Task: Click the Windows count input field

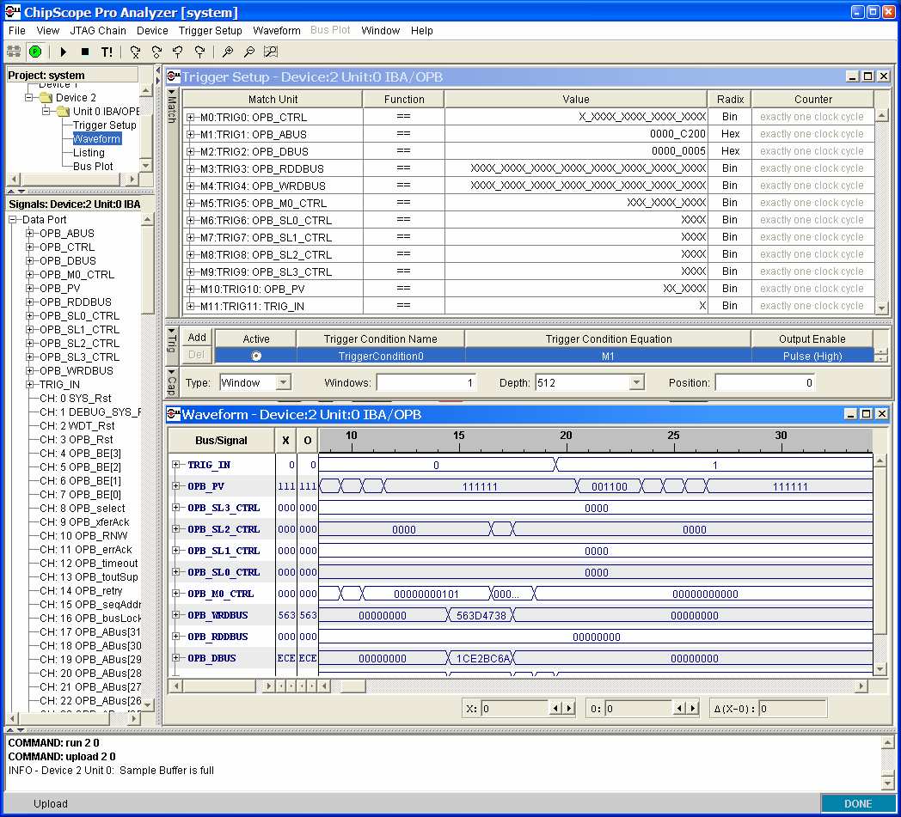Action: coord(426,383)
